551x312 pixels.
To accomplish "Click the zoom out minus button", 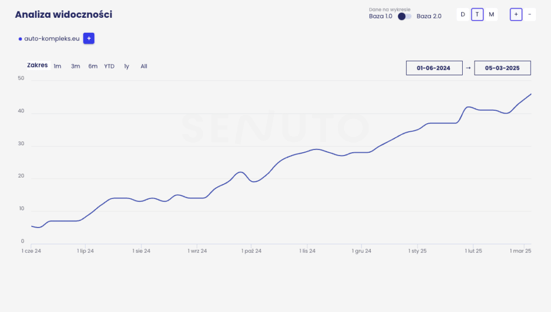I will 530,15.
